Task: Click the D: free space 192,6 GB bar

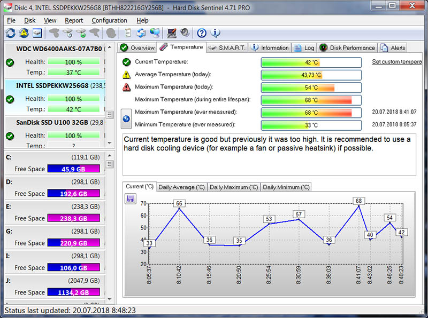Action: [74, 194]
